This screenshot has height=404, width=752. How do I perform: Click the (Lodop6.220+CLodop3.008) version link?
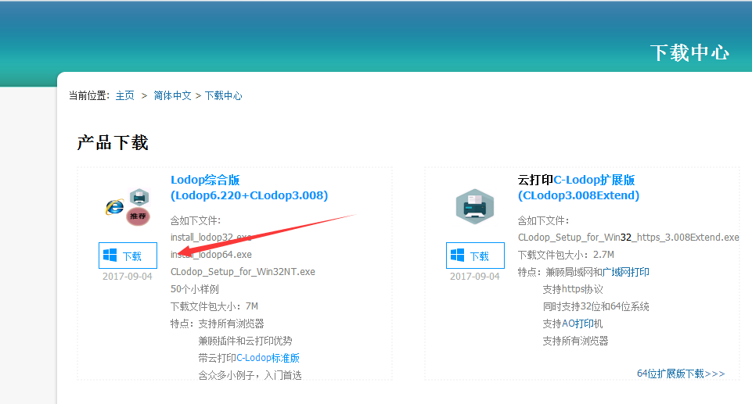(x=249, y=195)
